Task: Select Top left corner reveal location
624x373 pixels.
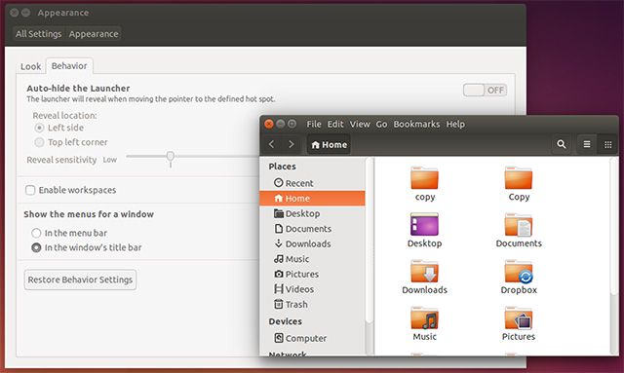Action: click(x=39, y=142)
